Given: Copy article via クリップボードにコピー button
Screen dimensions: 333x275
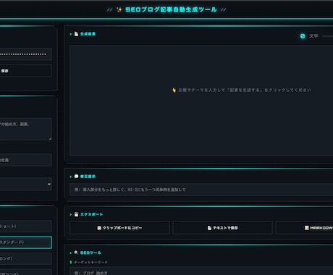Looking at the screenshot, I should click(119, 228).
